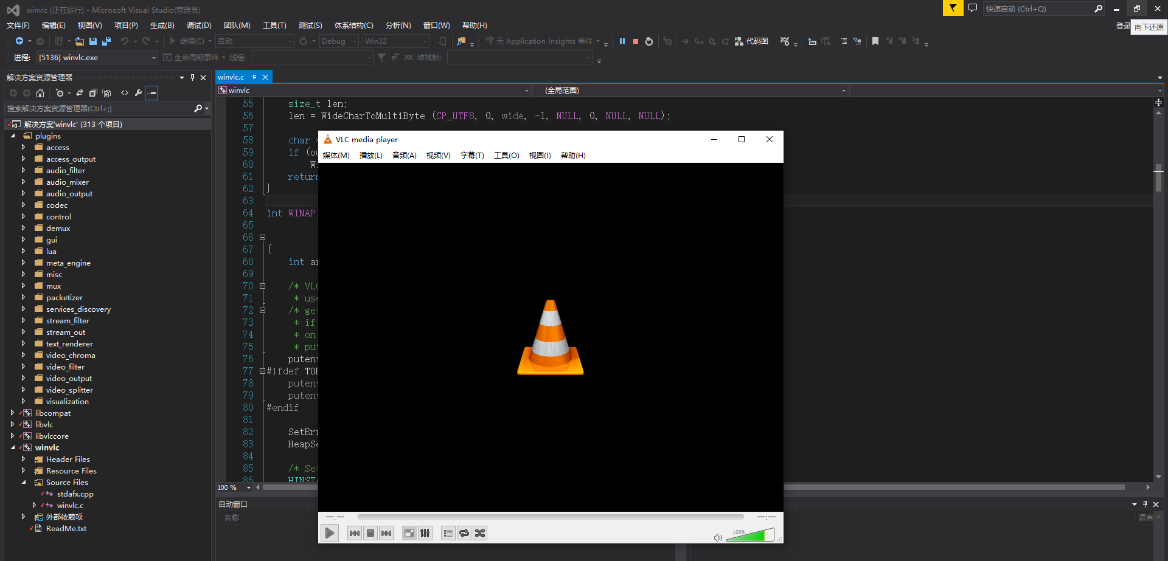
Task: Open VLC 媒体(M) menu
Action: pyautogui.click(x=336, y=156)
